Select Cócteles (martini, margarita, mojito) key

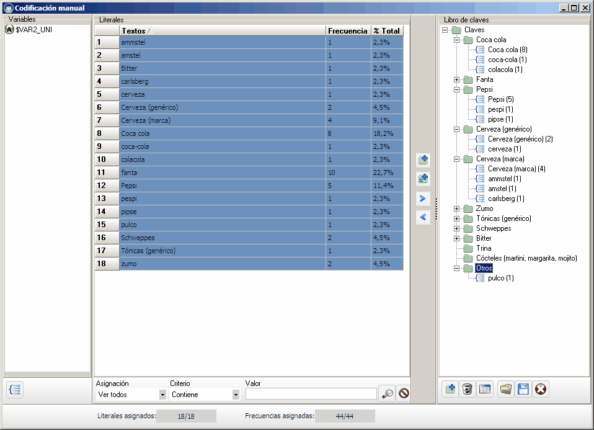pyautogui.click(x=526, y=258)
